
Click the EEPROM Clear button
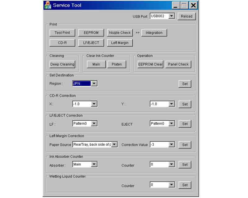pyautogui.click(x=150, y=64)
